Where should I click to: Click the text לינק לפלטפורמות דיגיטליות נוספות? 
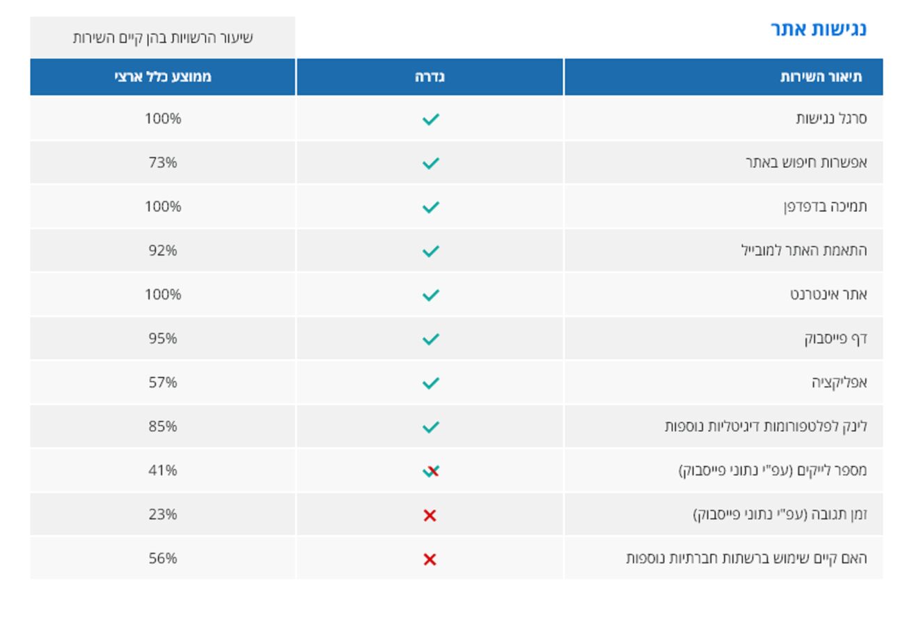click(766, 426)
